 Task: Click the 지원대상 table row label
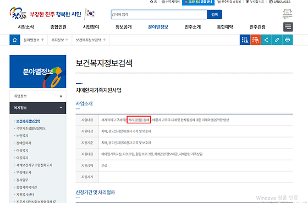[87, 131]
